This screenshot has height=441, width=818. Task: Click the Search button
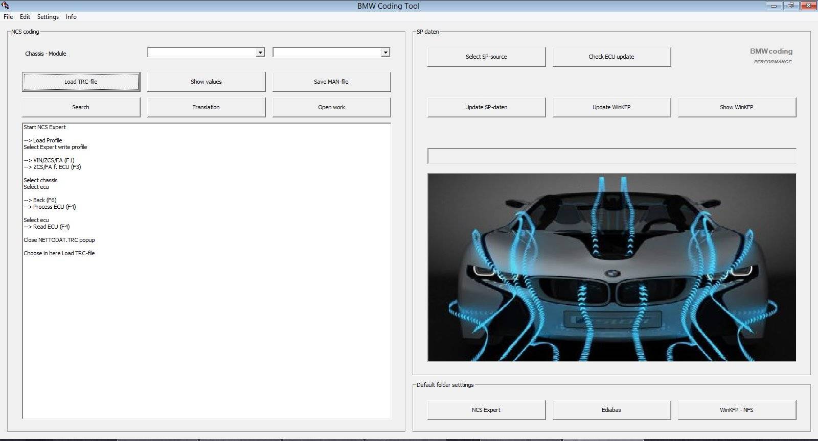click(81, 107)
